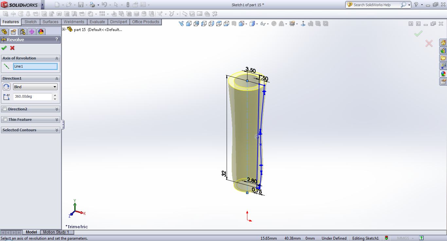
Task: Expand the part 15 tree node
Action: point(64,29)
